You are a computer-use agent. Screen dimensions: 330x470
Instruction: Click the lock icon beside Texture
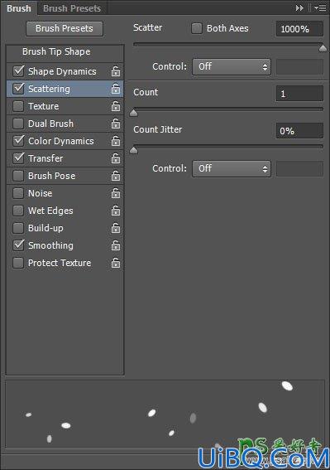pyautogui.click(x=116, y=106)
